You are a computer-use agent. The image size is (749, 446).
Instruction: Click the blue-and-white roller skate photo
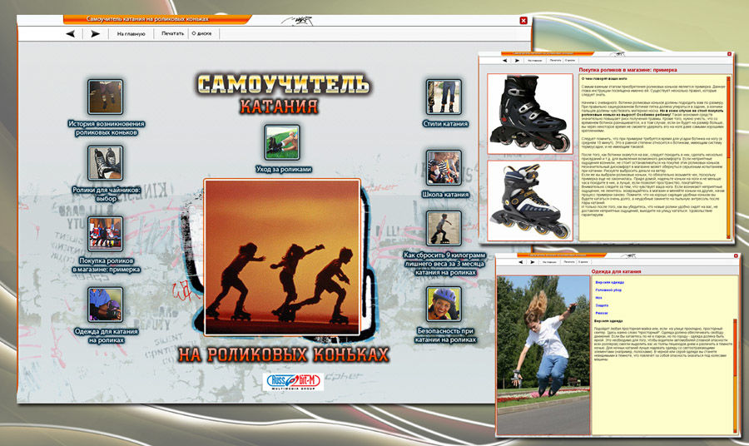pyautogui.click(x=530, y=200)
